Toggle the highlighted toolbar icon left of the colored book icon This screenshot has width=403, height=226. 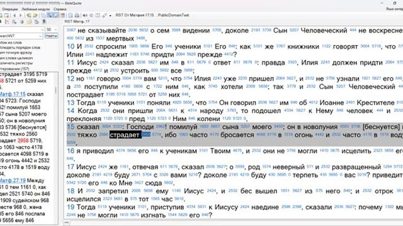pyautogui.click(x=56, y=15)
